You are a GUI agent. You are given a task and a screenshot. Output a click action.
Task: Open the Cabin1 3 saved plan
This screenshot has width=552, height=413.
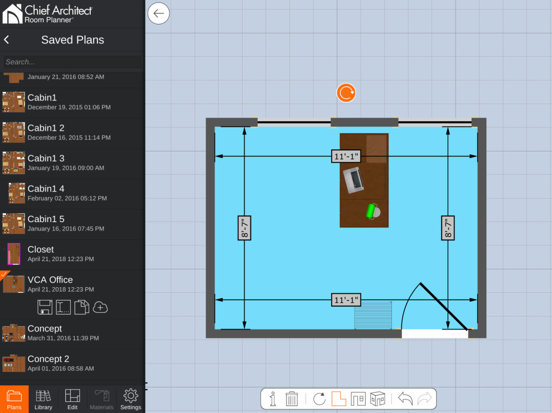(72, 163)
